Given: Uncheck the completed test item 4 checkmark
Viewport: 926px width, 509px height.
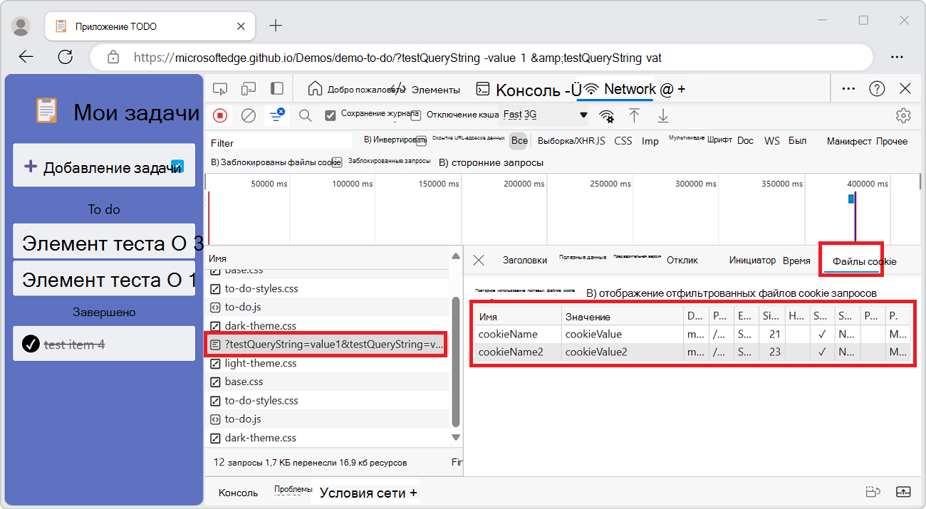Looking at the screenshot, I should click(31, 344).
